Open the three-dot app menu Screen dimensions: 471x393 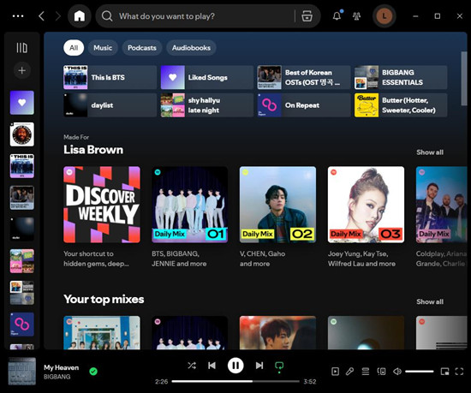coord(18,16)
